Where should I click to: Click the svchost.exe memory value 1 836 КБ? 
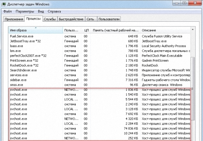click(x=132, y=90)
